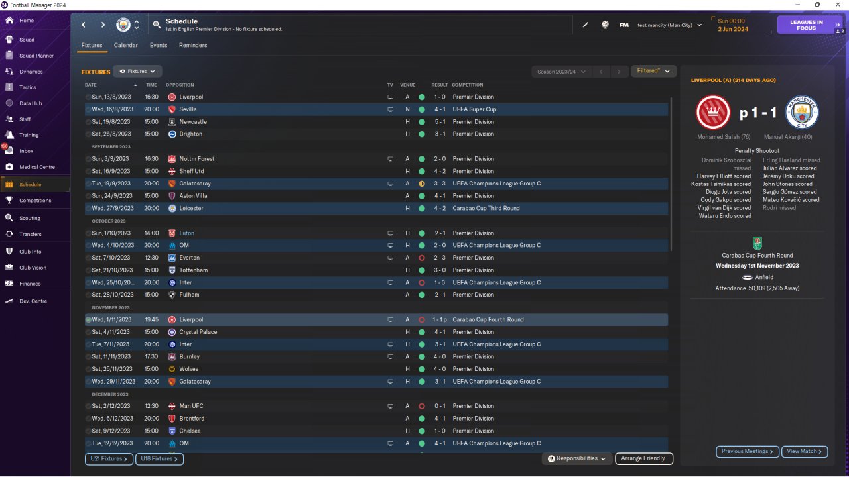
Task: Open the Fixtures view dropdown
Action: tap(137, 71)
